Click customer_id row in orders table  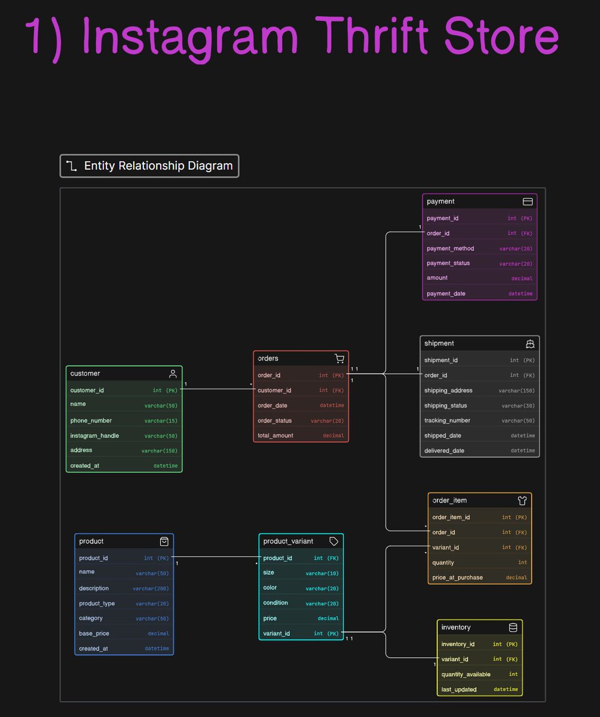301,391
